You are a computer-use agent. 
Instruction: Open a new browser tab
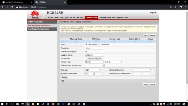click(x=70, y=2)
